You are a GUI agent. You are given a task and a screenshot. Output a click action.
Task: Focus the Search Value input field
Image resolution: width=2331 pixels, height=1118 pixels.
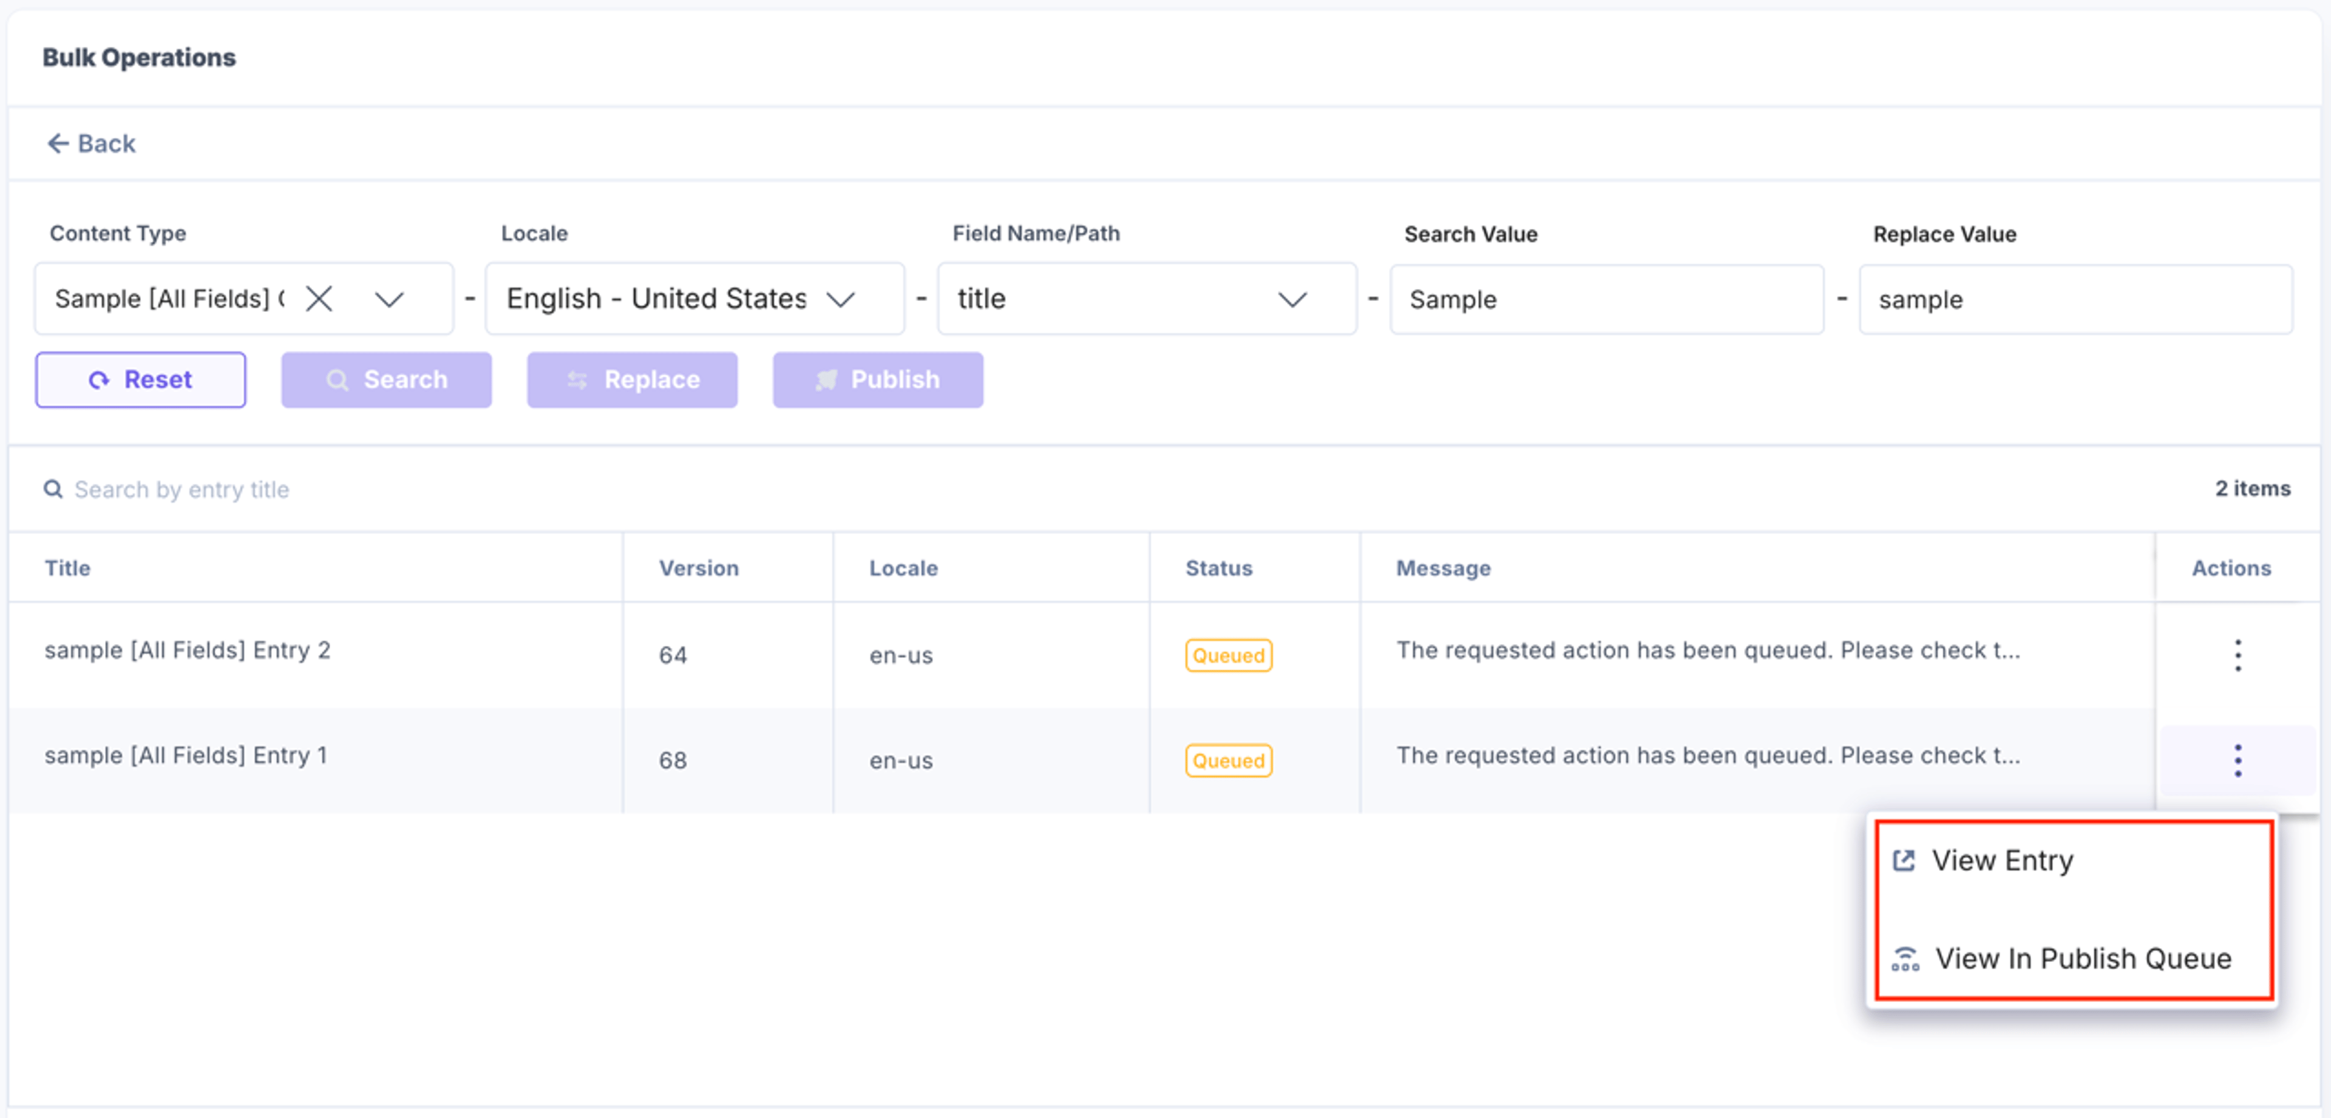point(1606,299)
